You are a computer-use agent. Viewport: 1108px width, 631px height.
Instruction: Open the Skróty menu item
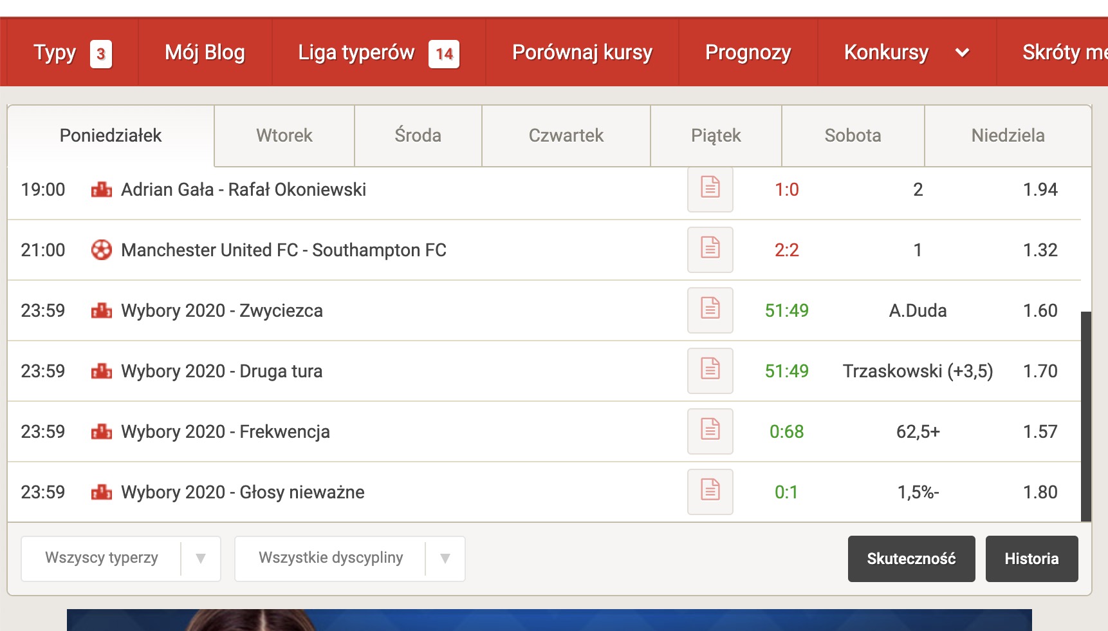point(1053,53)
